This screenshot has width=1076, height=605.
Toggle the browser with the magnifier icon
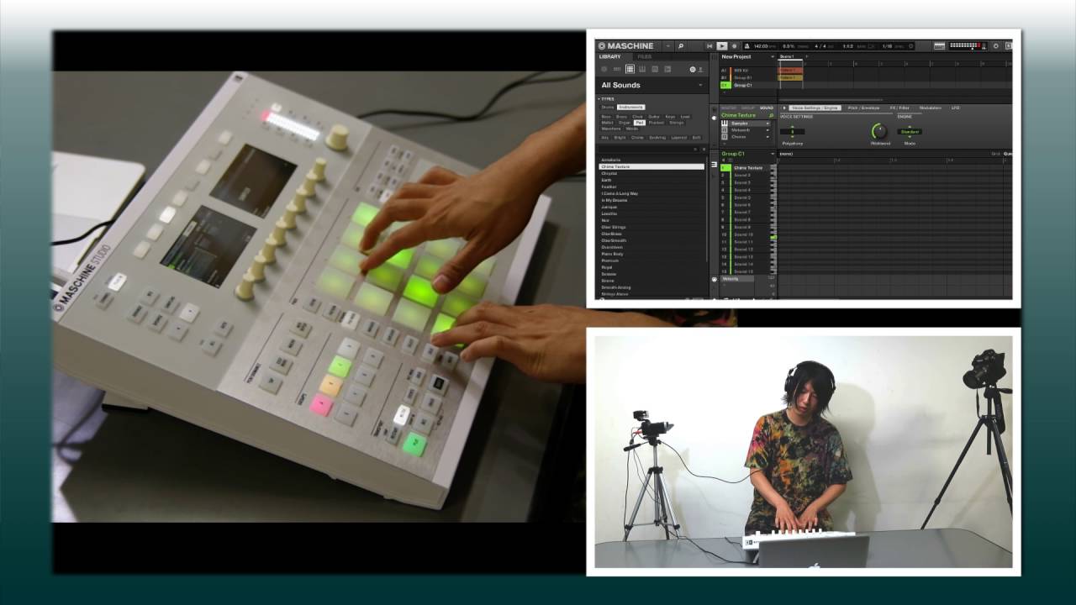[681, 46]
